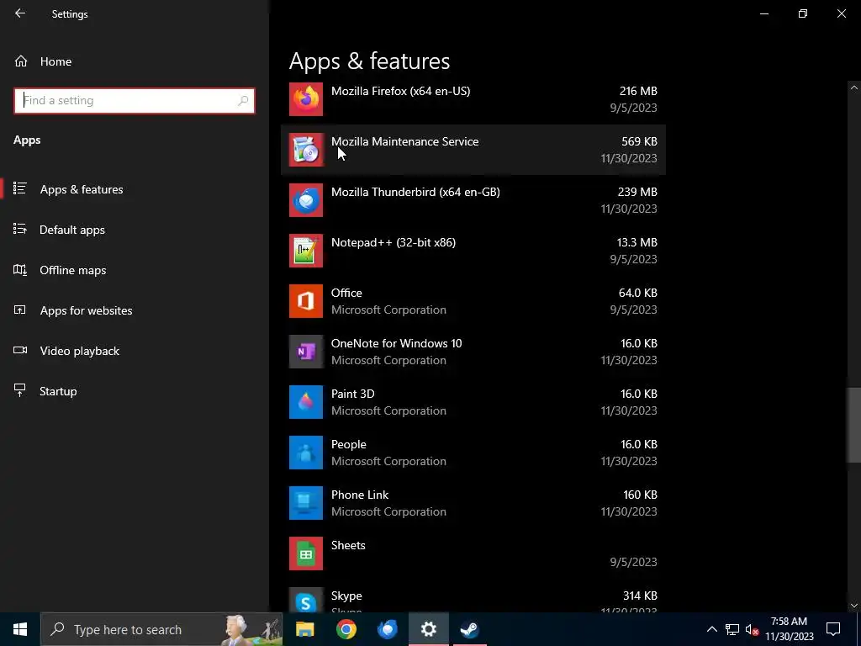The height and width of the screenshot is (646, 861).
Task: Open Thunderbird from the taskbar
Action: point(387,629)
